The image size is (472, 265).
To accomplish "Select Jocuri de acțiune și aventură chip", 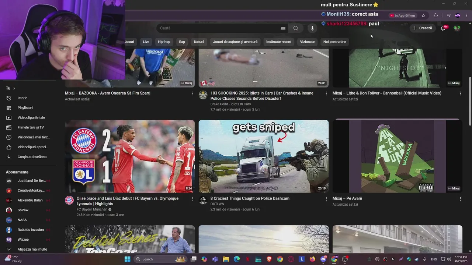I will [235, 42].
